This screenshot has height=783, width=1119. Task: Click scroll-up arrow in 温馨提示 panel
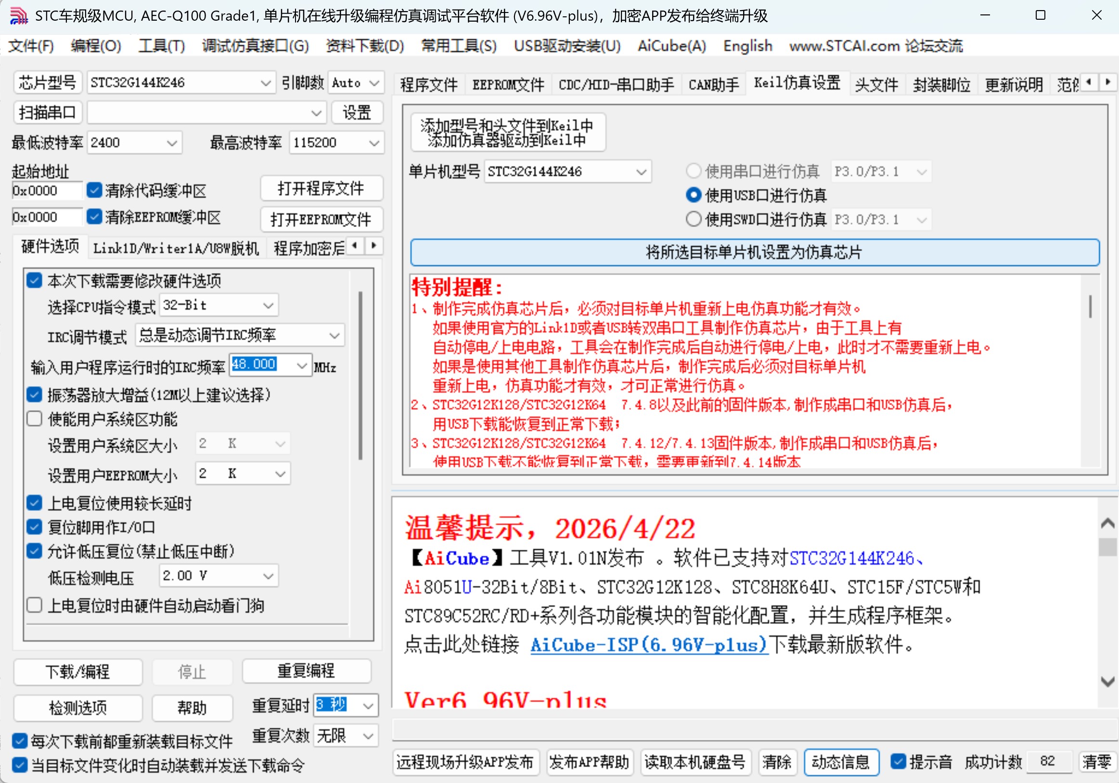[1107, 523]
